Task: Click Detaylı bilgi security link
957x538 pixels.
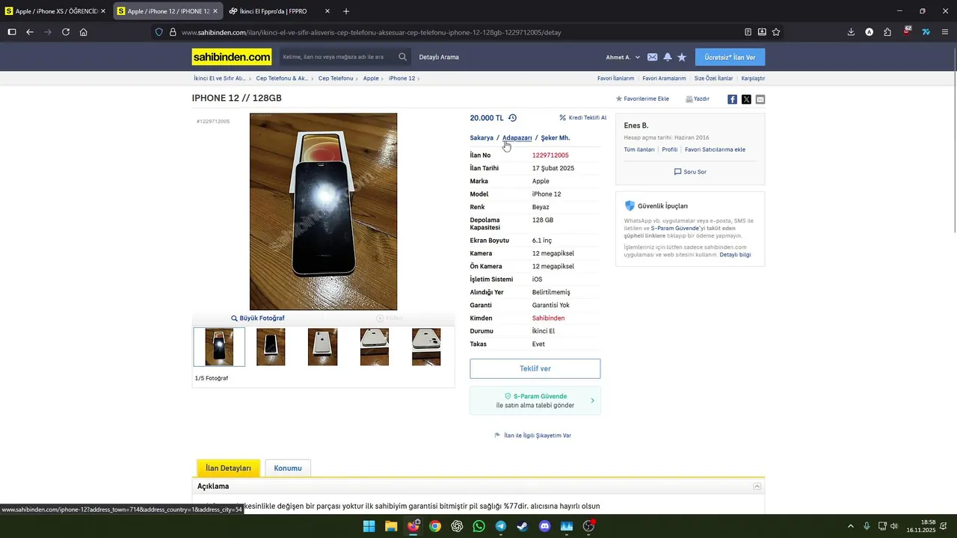Action: [735, 255]
